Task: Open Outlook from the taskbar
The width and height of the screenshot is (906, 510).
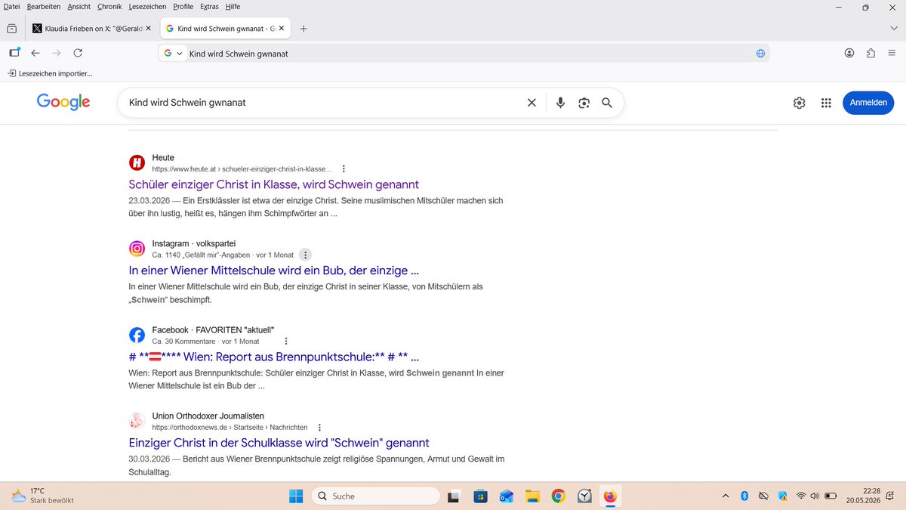Action: point(506,496)
